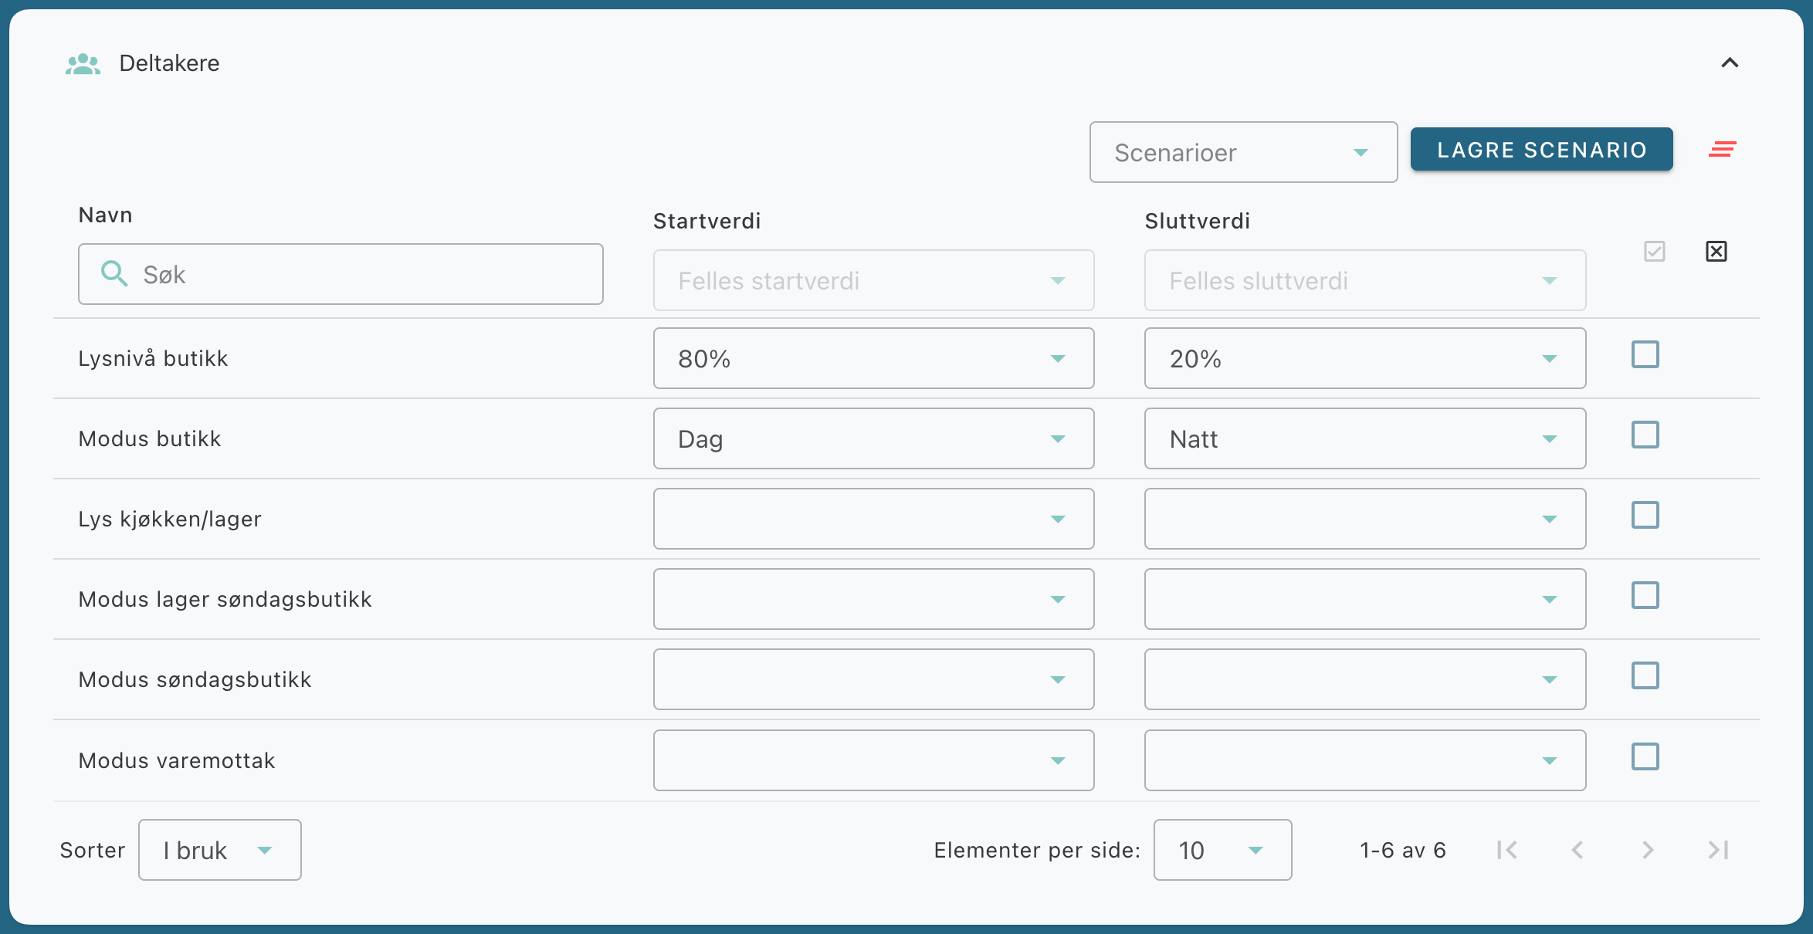Click the Deltakere participants group icon
Viewport: 1813px width, 934px height.
click(x=83, y=64)
